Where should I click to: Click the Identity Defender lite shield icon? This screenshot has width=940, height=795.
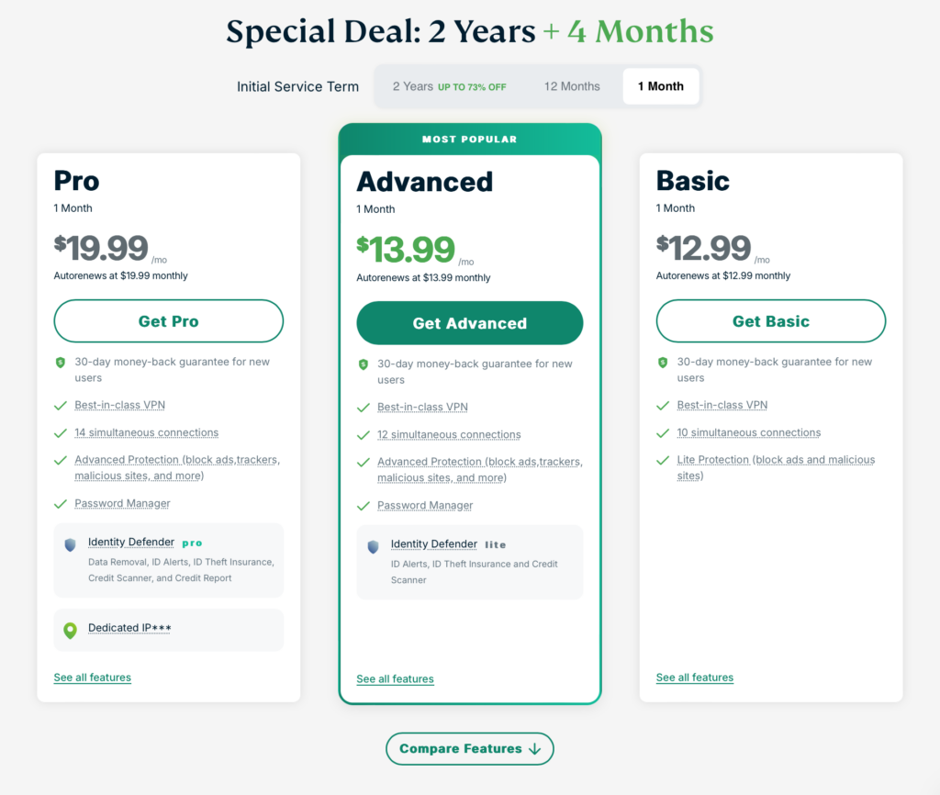[x=373, y=546]
